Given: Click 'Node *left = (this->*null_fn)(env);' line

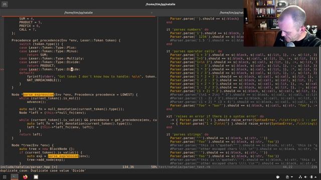Looking at the screenshot, I should click(53, 112).
